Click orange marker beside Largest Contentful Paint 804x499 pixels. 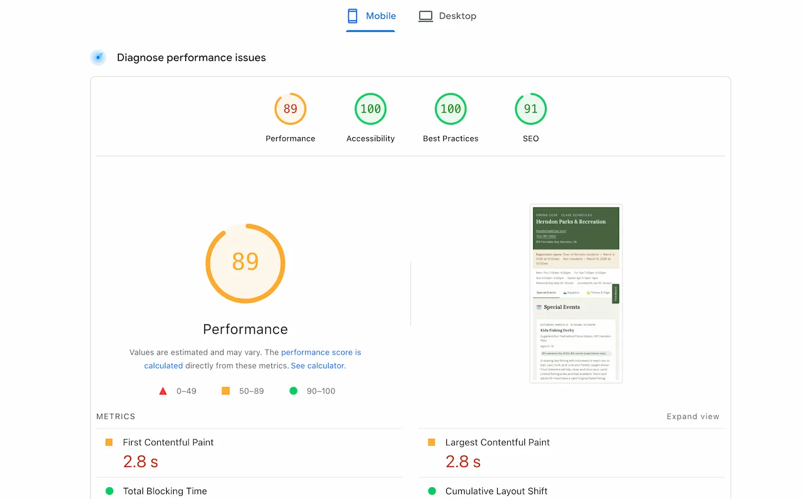click(x=432, y=442)
